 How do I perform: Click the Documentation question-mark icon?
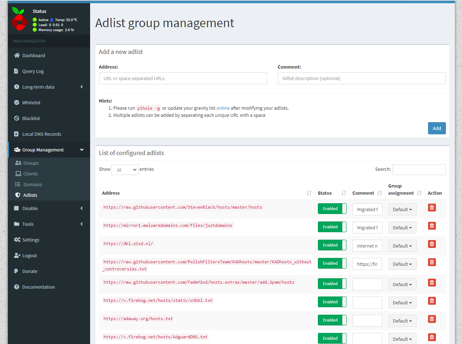[x=16, y=287]
